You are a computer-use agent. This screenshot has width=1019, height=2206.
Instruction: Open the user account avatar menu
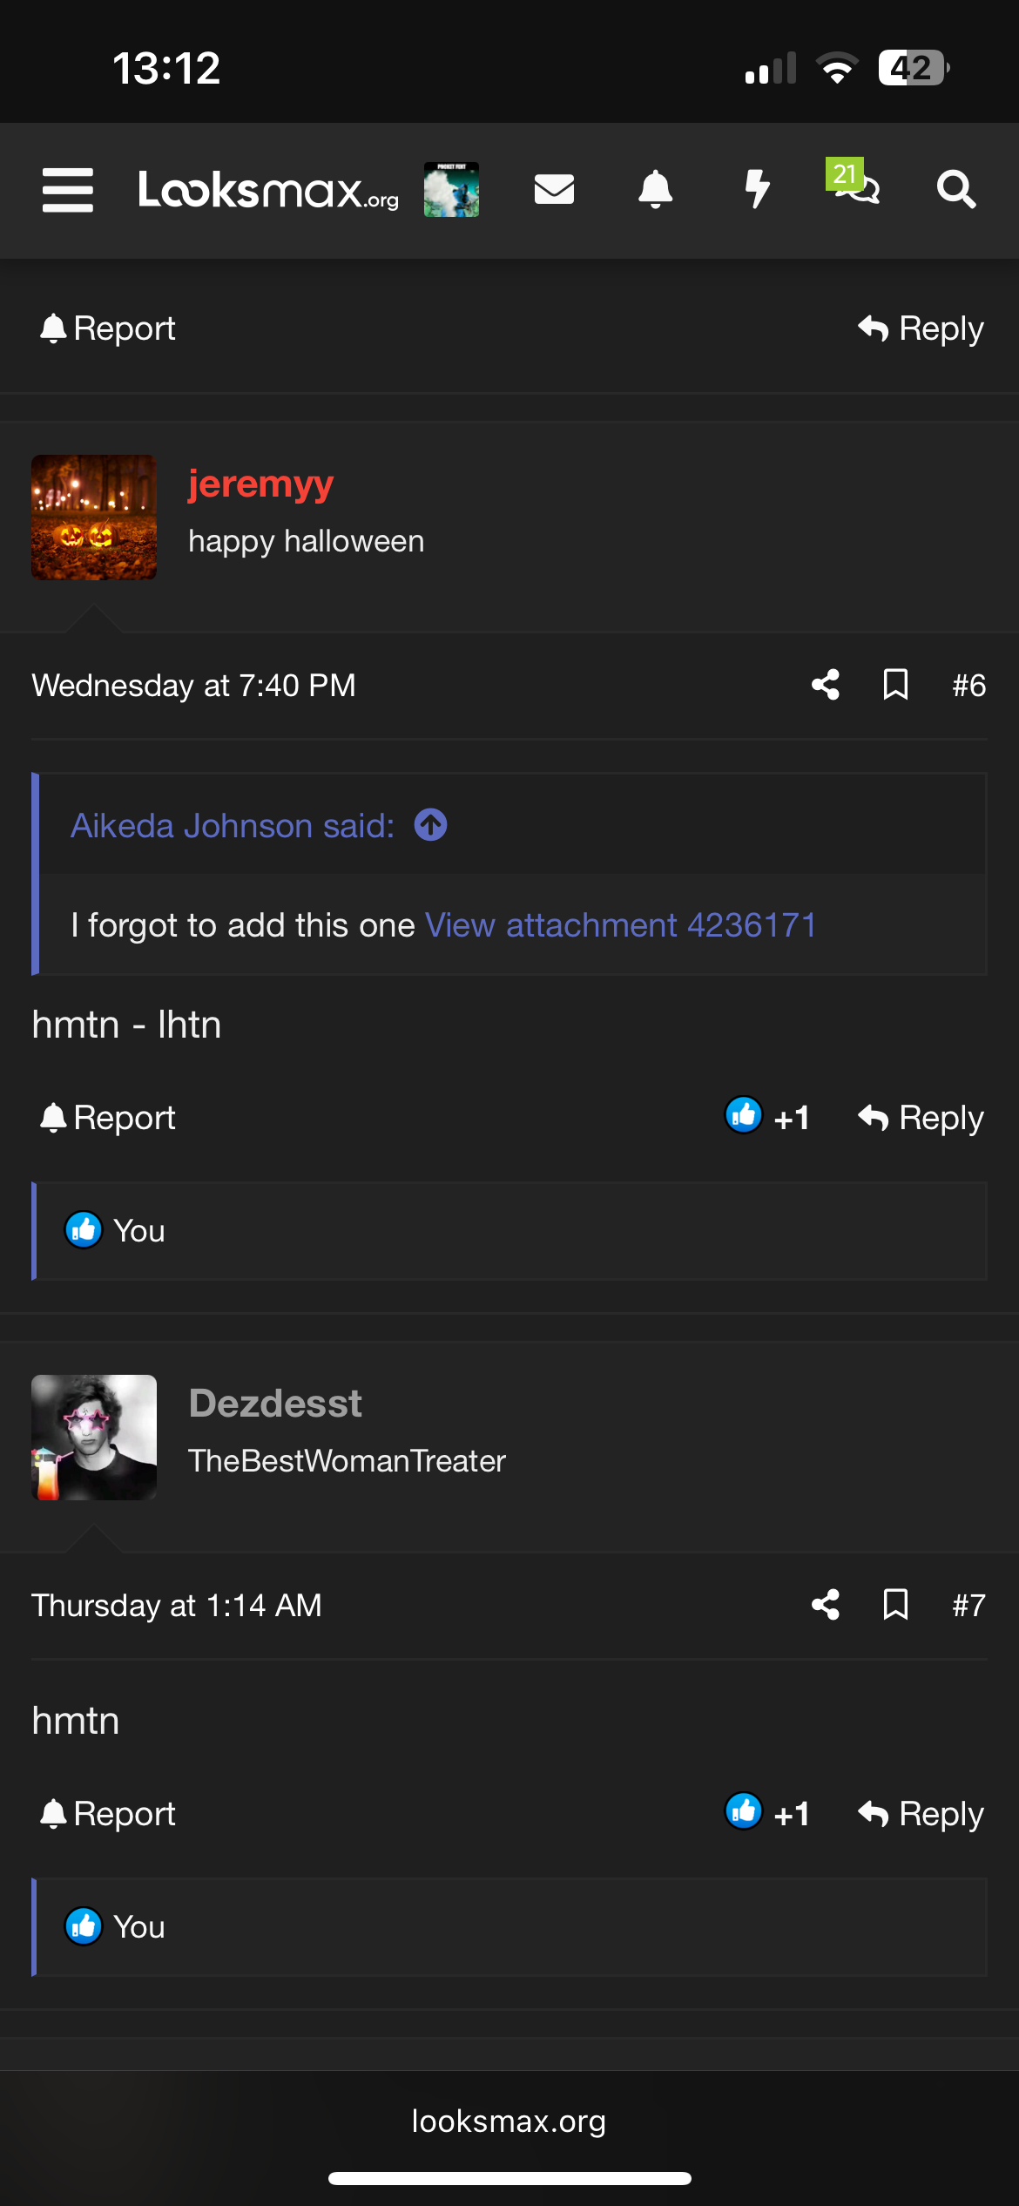click(x=451, y=189)
